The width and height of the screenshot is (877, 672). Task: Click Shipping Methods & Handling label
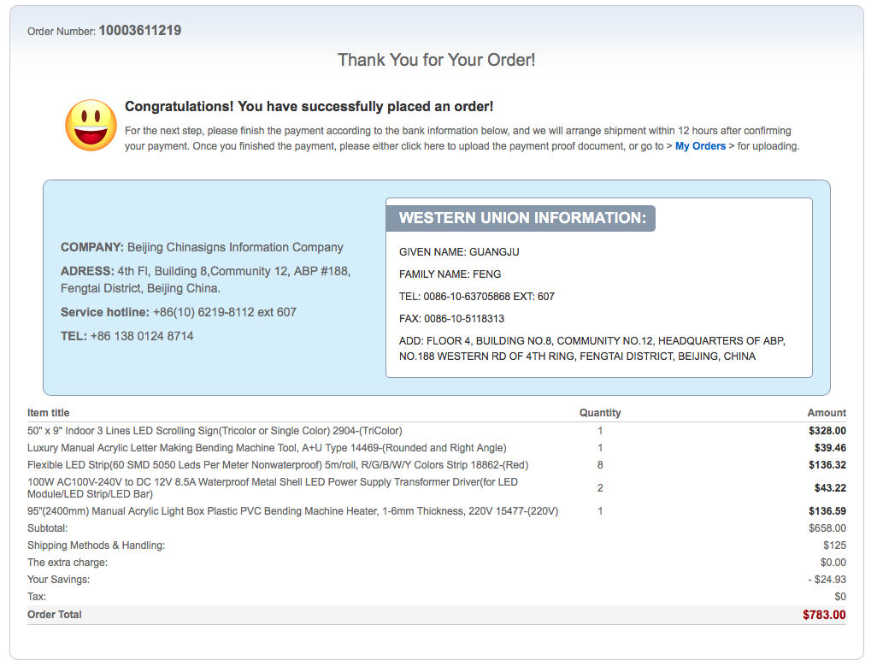(x=97, y=545)
